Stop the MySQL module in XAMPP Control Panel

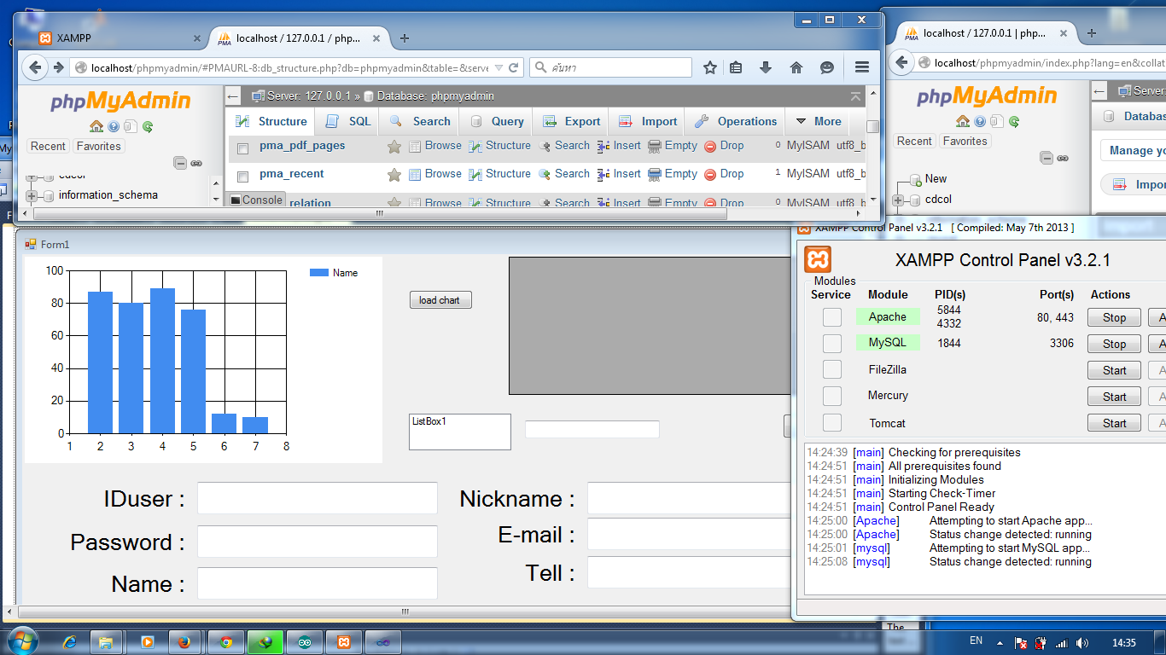click(1113, 343)
